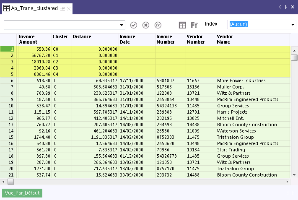Expand the criteria dropdown arrow
Image resolution: width=298 pixels, height=200 pixels.
122,25
